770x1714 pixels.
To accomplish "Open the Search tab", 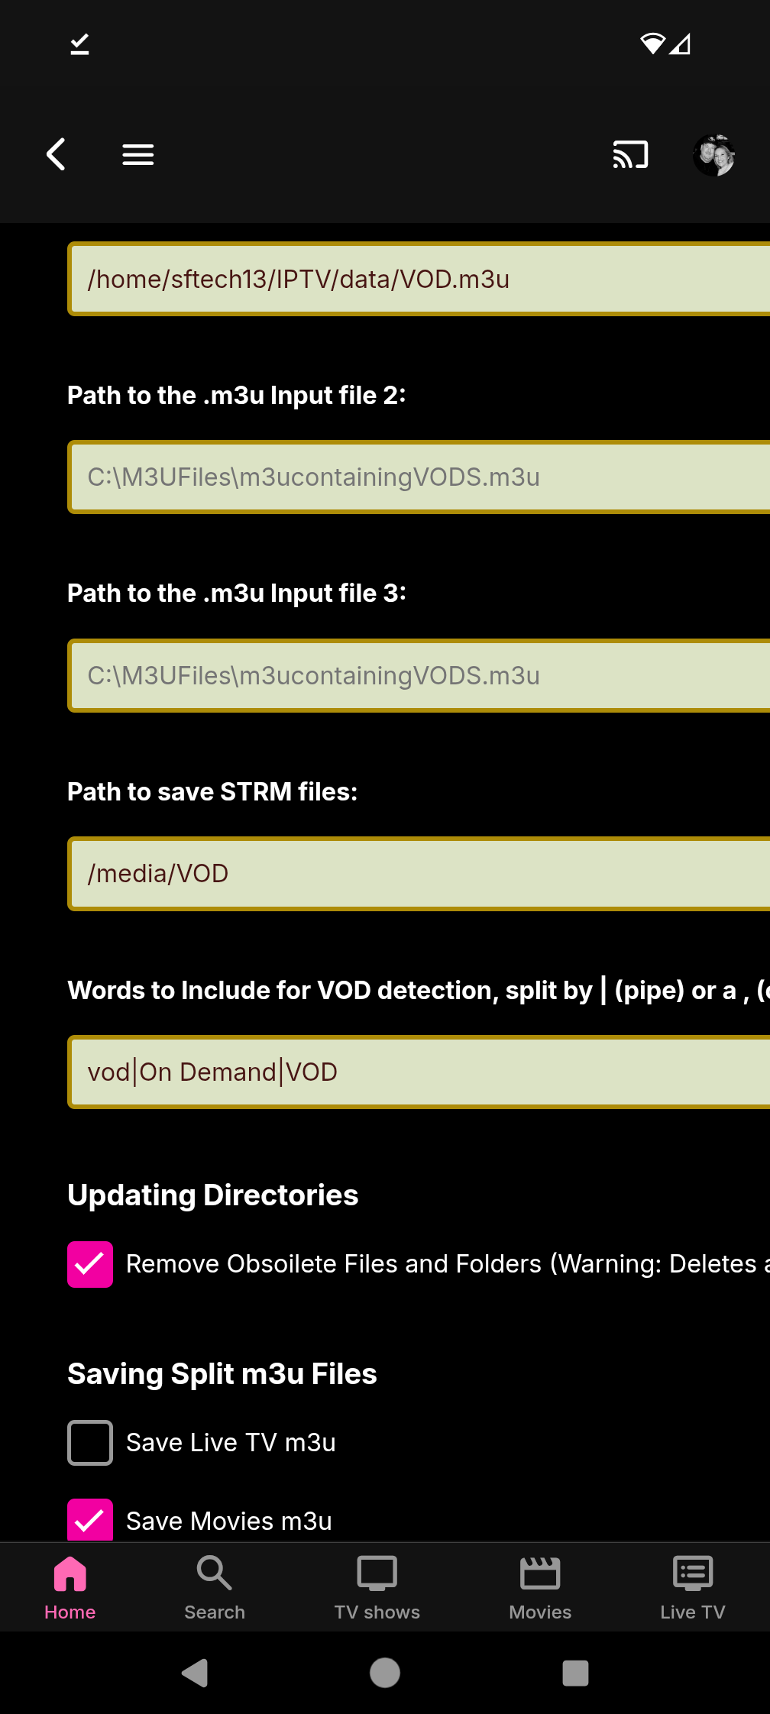I will click(x=215, y=1587).
